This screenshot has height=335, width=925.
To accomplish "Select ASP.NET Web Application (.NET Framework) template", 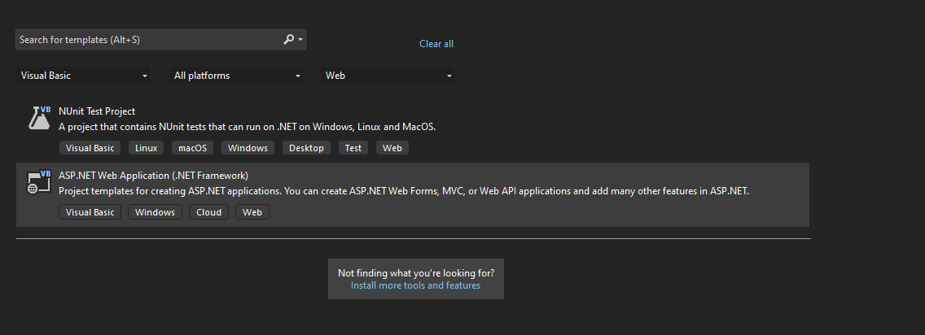I will tap(154, 176).
